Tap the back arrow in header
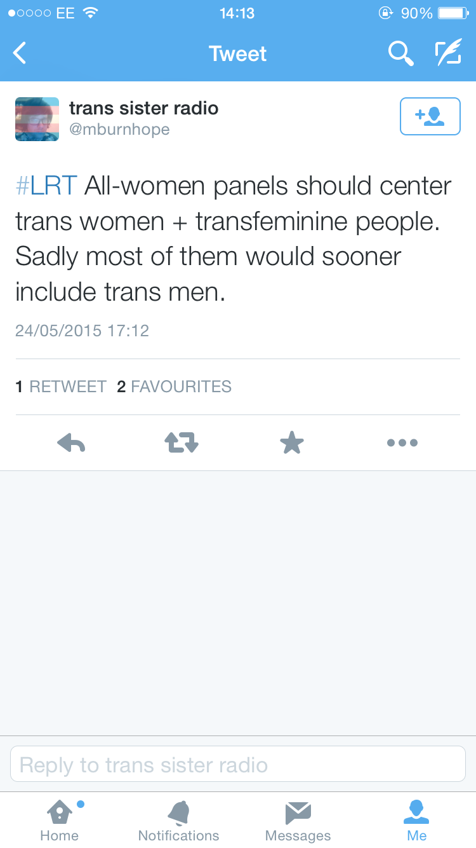 coord(20,53)
